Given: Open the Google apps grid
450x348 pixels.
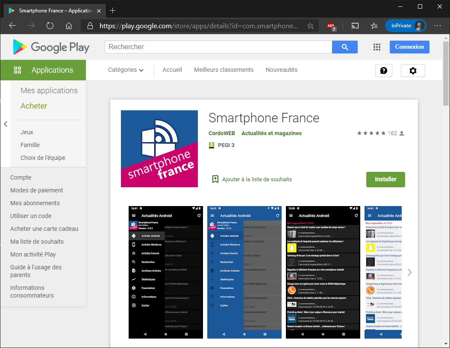Looking at the screenshot, I should pos(377,47).
